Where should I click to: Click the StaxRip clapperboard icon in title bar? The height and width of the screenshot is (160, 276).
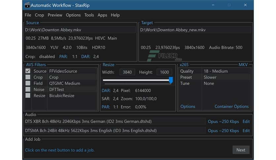[x=27, y=5]
